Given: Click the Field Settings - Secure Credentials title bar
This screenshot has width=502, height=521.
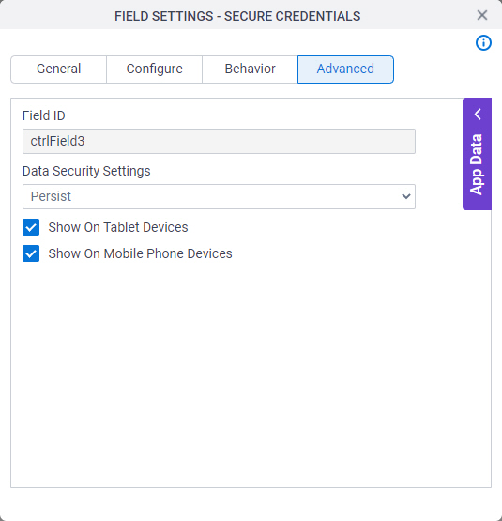Looking at the screenshot, I should tap(237, 16).
